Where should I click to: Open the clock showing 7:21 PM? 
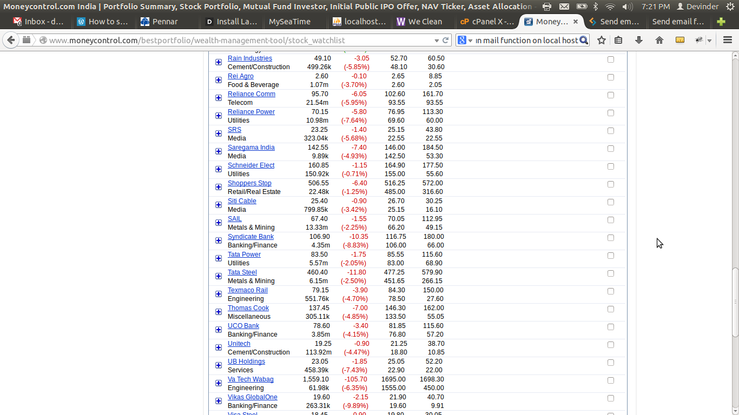[x=656, y=6]
